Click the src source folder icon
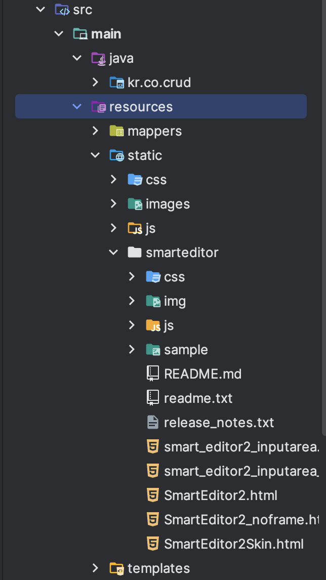Screen dimensions: 326x580 62,10
